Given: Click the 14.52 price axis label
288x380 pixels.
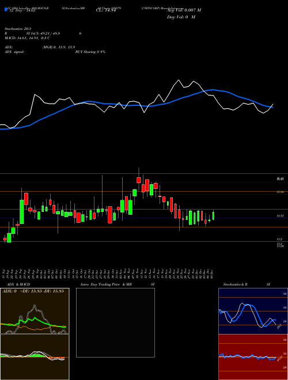Looking at the screenshot, I should (280, 216).
